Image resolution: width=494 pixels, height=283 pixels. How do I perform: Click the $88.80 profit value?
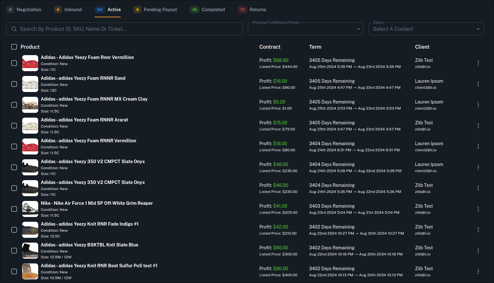tap(281, 60)
